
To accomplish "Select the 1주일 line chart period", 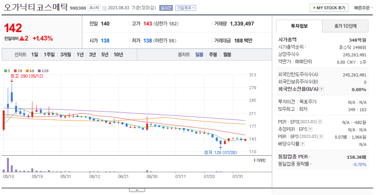I will tap(49, 55).
